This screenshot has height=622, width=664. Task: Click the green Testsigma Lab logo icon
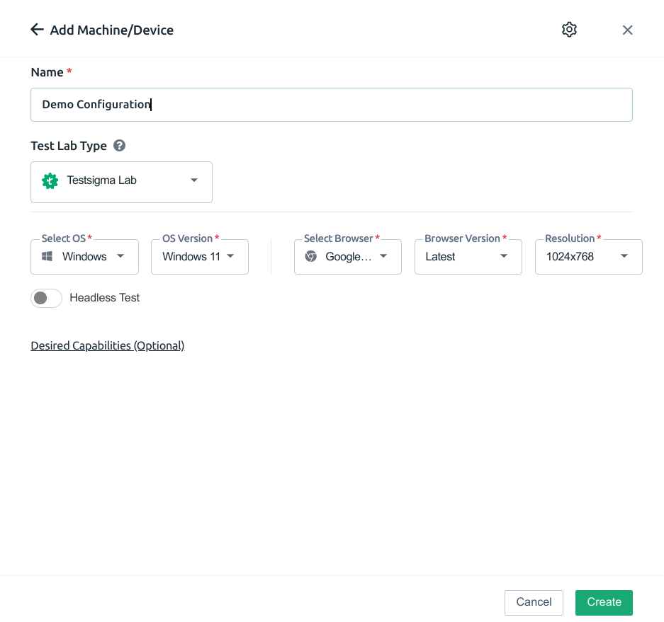pos(50,181)
